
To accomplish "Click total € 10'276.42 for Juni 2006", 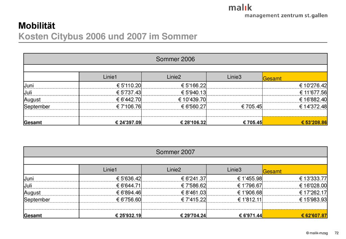I will tap(313, 85).
